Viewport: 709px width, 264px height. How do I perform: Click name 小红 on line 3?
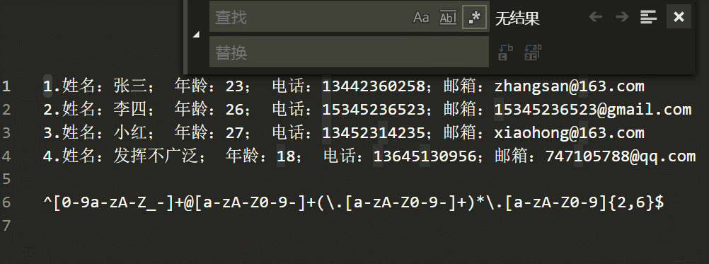tap(130, 133)
